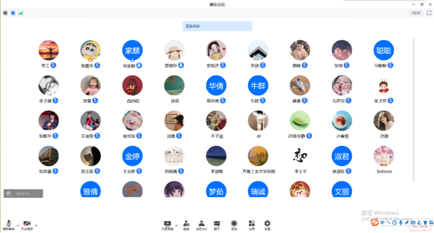Viewport: 434px width, 233px height.
Task: Open meeting settings gear icon
Action: (x=267, y=225)
